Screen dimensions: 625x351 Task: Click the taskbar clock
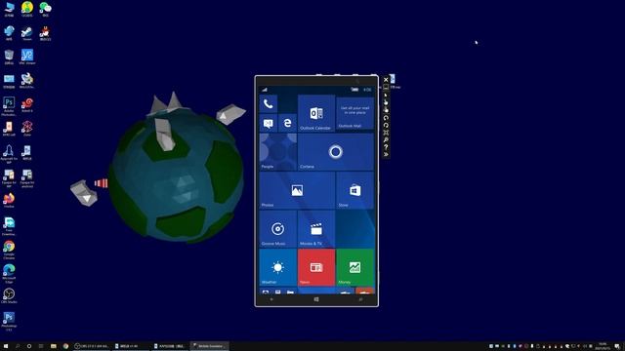(603, 346)
